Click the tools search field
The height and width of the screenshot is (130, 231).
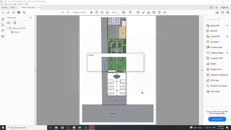[217, 19]
